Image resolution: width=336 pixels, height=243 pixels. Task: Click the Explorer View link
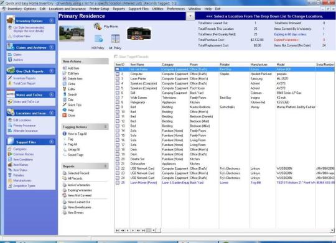[x=22, y=36]
